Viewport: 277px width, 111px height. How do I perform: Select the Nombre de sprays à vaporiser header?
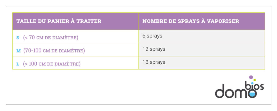point(191,21)
